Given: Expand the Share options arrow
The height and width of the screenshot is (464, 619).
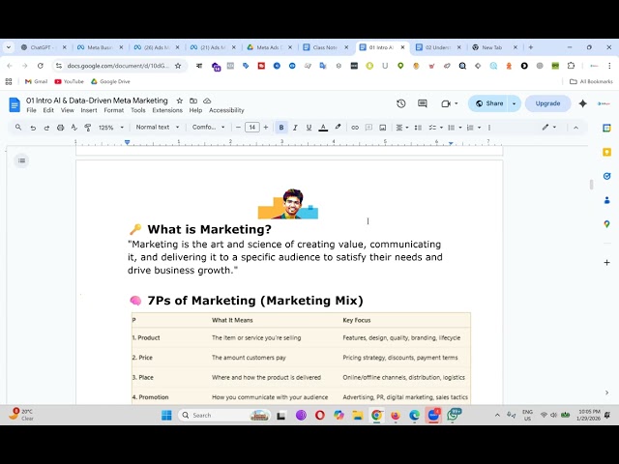Looking at the screenshot, I should click(x=514, y=103).
